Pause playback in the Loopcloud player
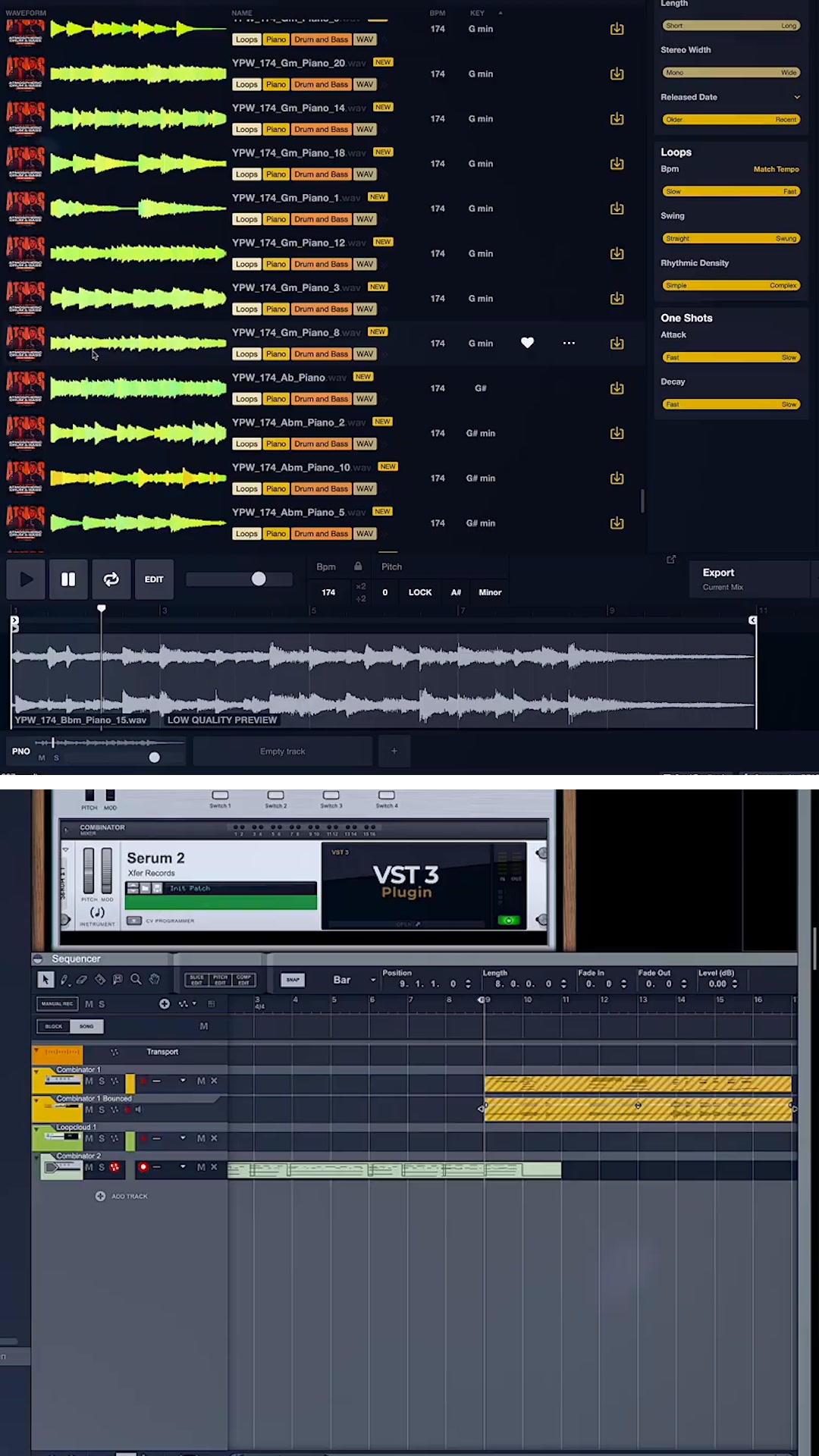The width and height of the screenshot is (819, 1456). (x=68, y=579)
